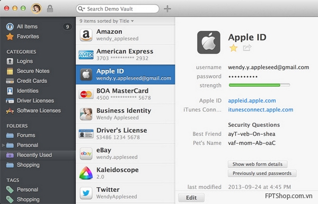Click the Driver's License card icon
Viewport: 318px width, 204px height.
pos(86,134)
